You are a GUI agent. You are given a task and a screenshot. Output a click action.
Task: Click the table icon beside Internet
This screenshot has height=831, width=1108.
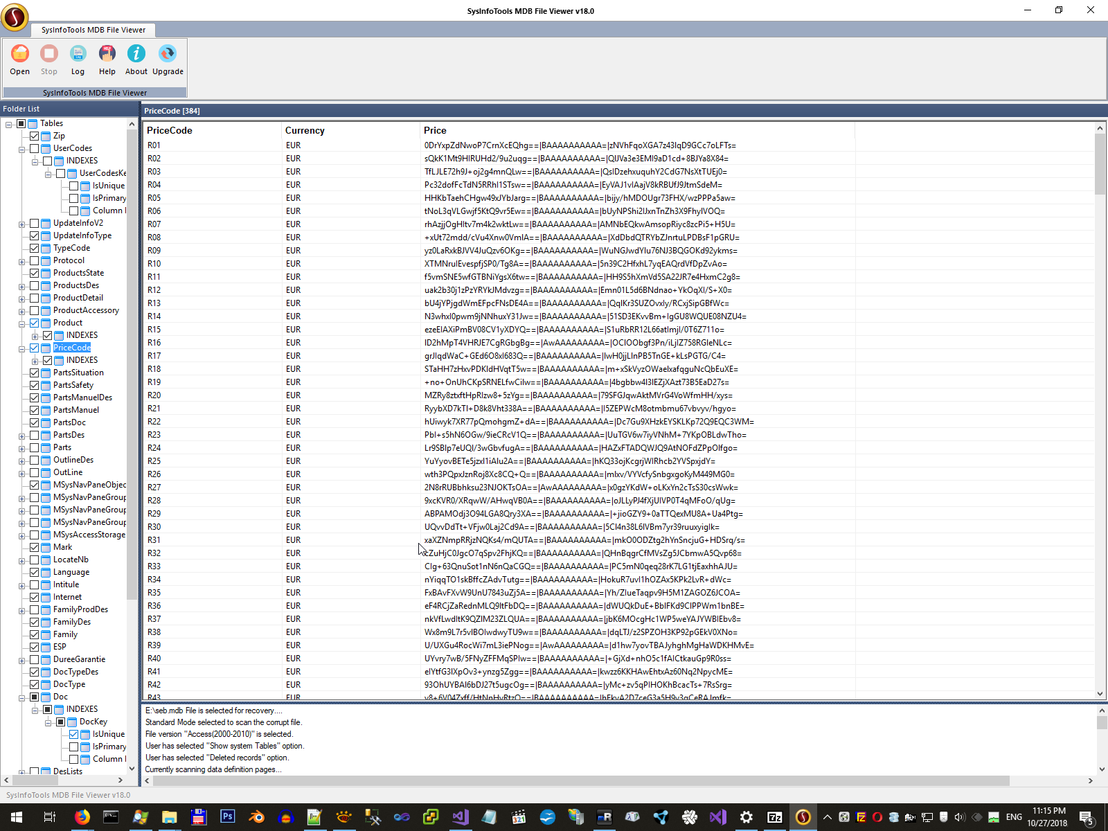pyautogui.click(x=46, y=597)
